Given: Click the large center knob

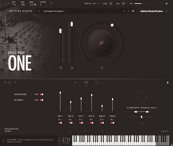Looking at the screenshot, I should pos(101,43).
